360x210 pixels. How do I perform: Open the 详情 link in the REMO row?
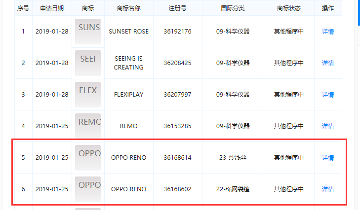(327, 126)
